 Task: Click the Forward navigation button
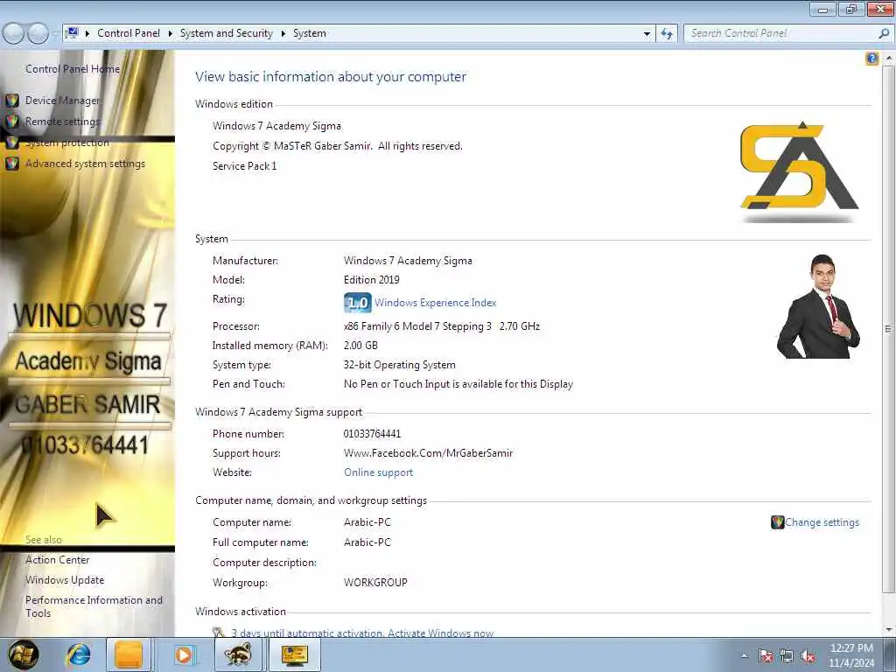point(38,34)
